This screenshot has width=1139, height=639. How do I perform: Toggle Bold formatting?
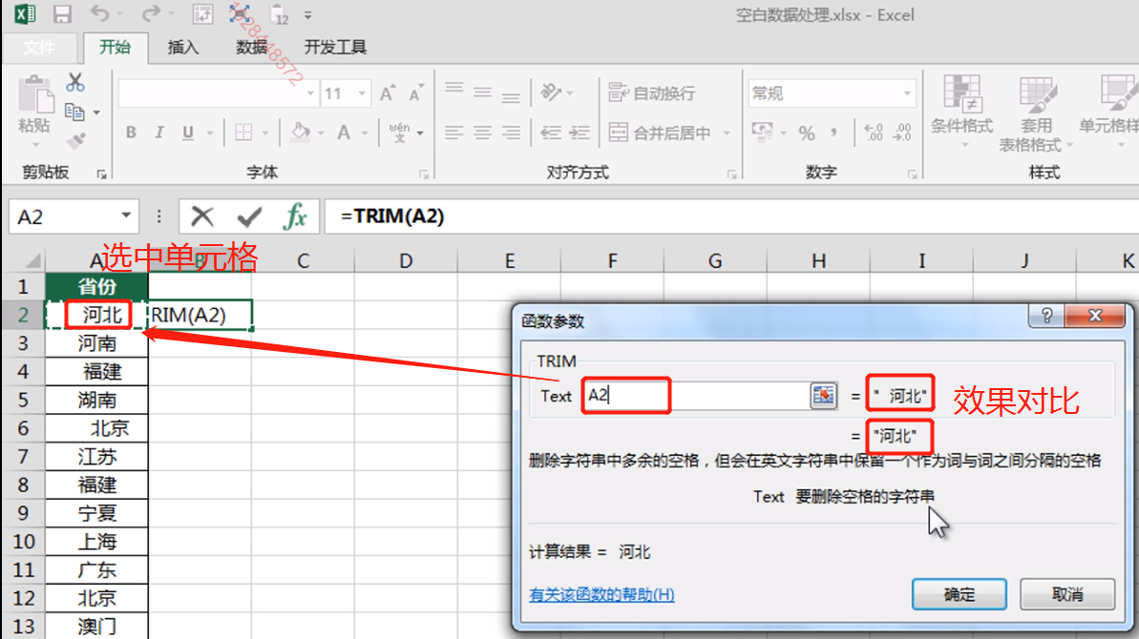(x=131, y=133)
